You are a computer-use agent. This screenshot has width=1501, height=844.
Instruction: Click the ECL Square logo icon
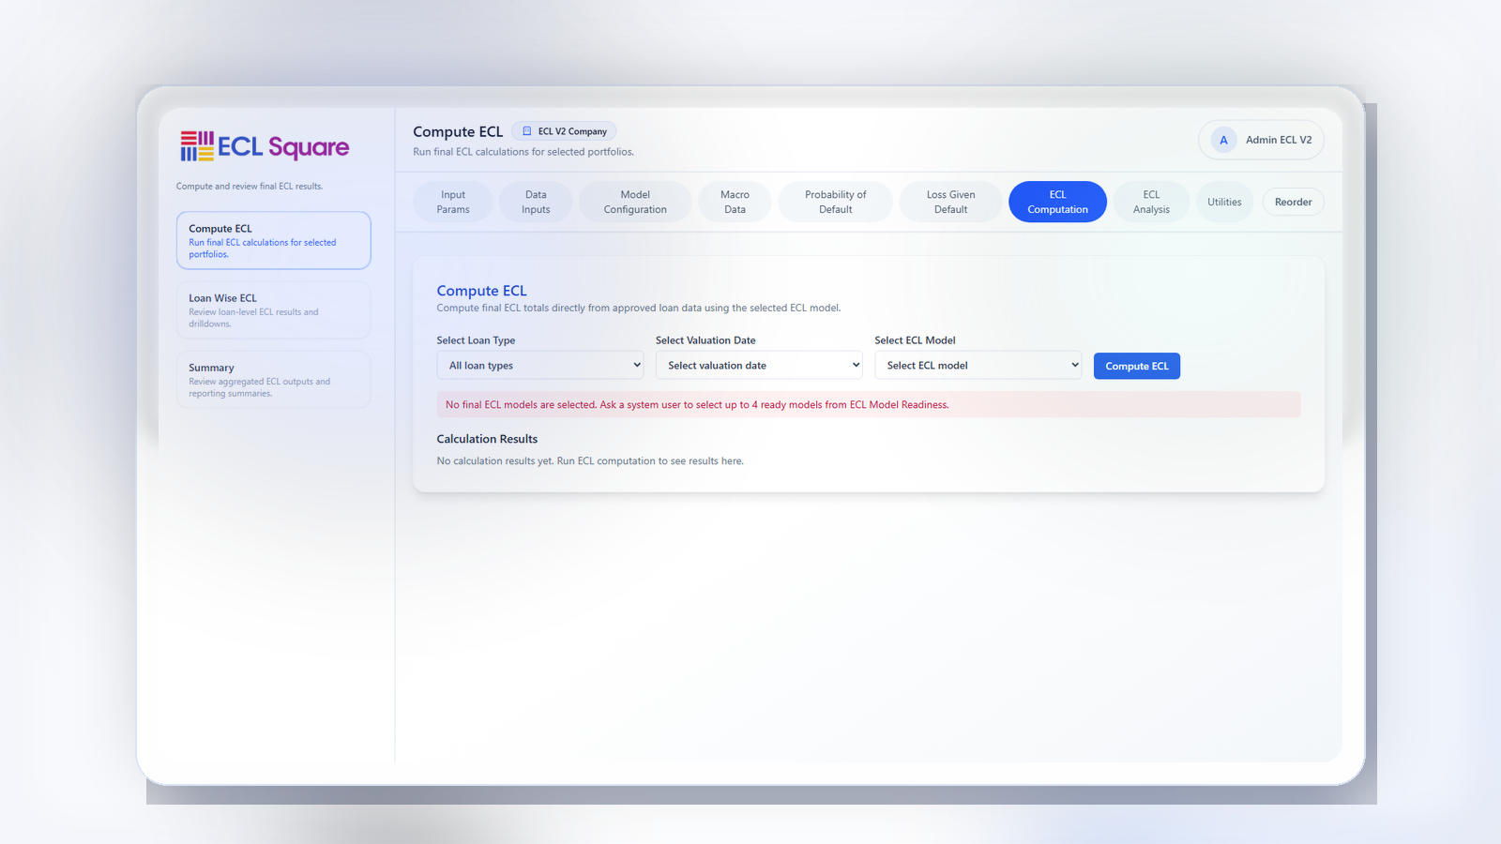click(x=196, y=146)
